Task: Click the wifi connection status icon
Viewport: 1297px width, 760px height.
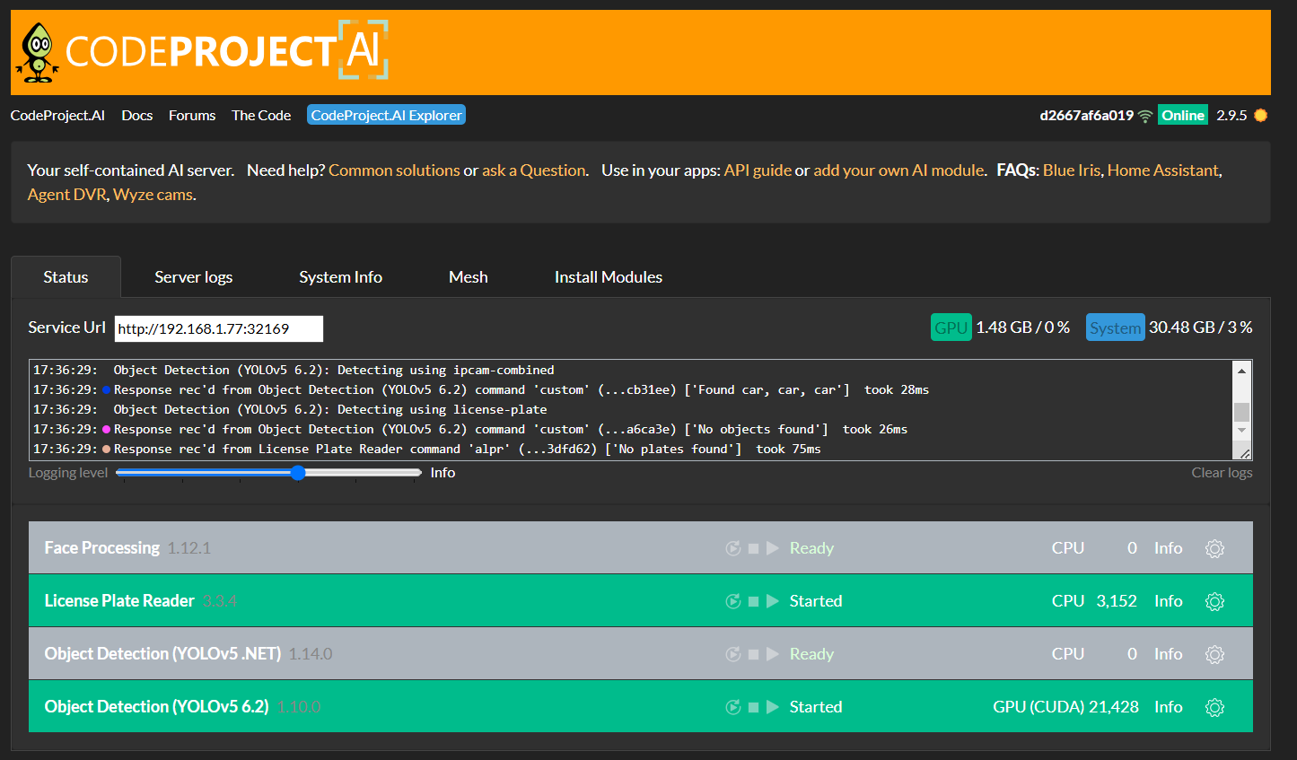Action: tap(1145, 116)
